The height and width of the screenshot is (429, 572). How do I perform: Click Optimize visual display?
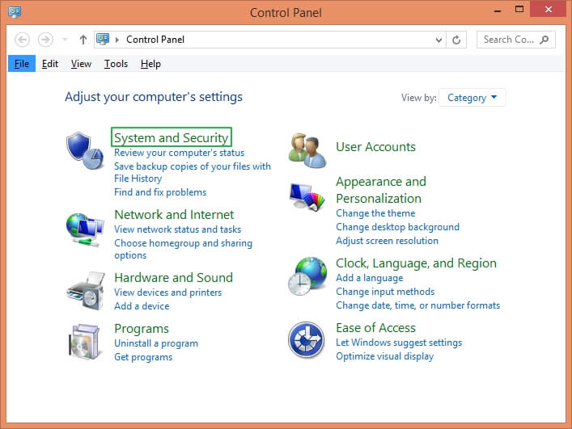point(385,356)
